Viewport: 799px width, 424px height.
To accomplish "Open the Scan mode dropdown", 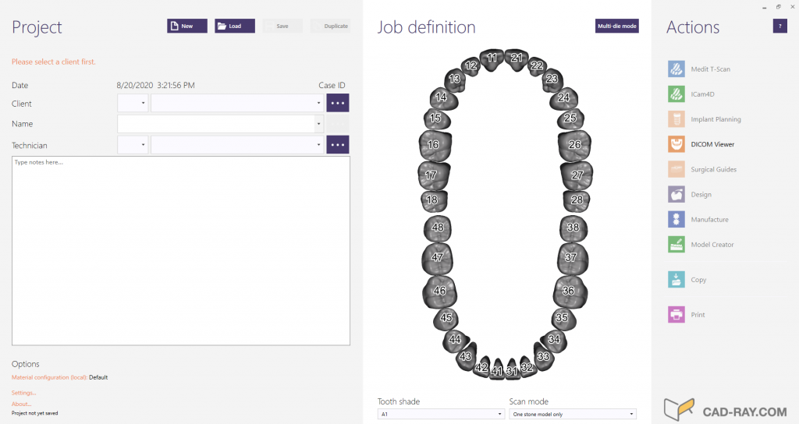I will pos(573,414).
